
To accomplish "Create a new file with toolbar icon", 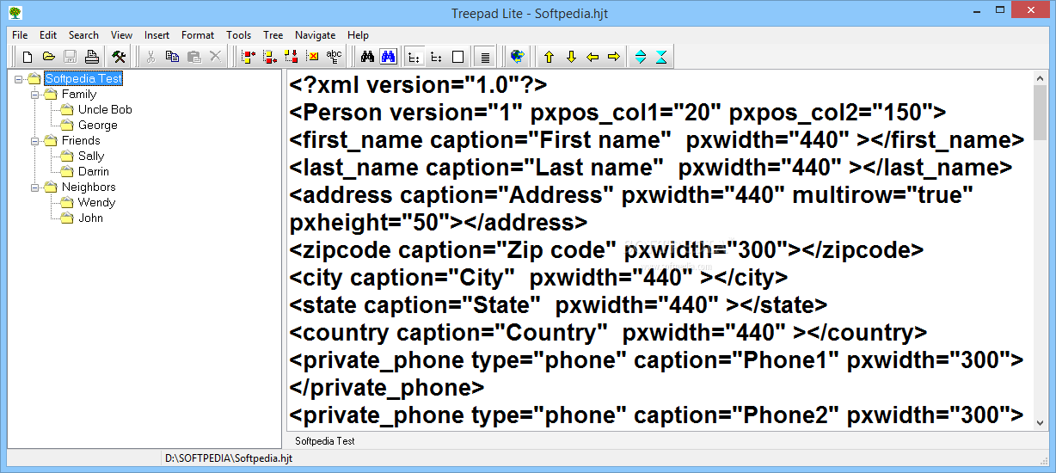I will click(x=28, y=57).
